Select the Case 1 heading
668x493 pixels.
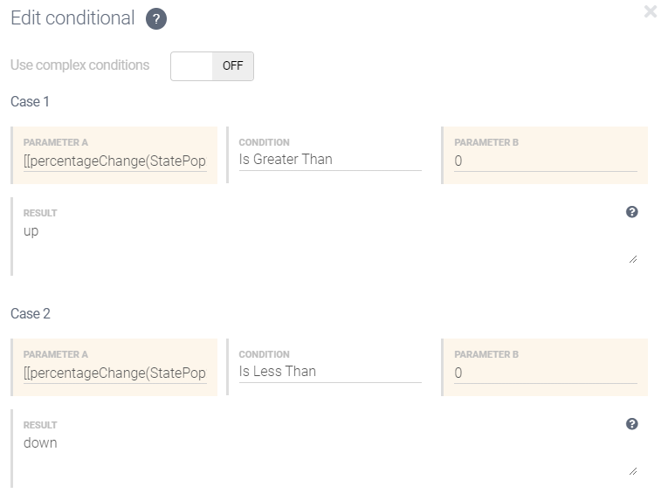coord(31,102)
